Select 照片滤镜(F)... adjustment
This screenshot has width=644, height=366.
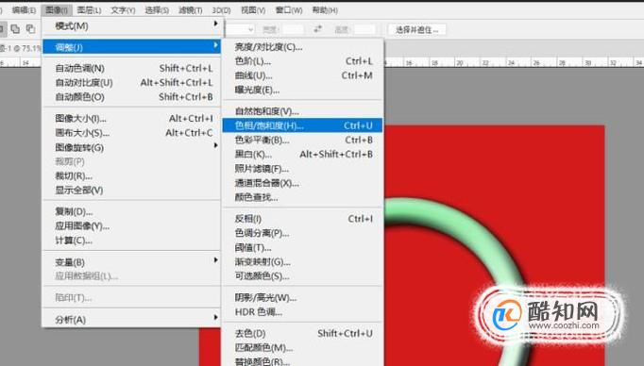(x=303, y=169)
